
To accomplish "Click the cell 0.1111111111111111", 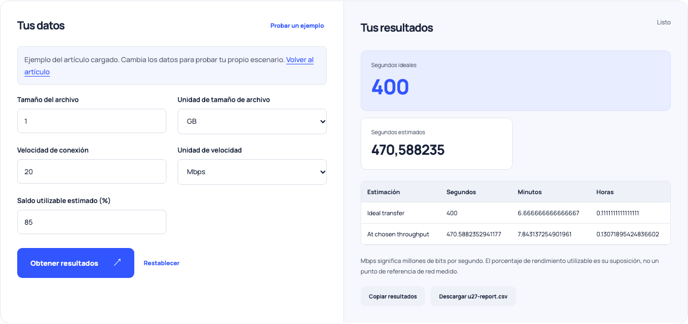I will pyautogui.click(x=618, y=213).
